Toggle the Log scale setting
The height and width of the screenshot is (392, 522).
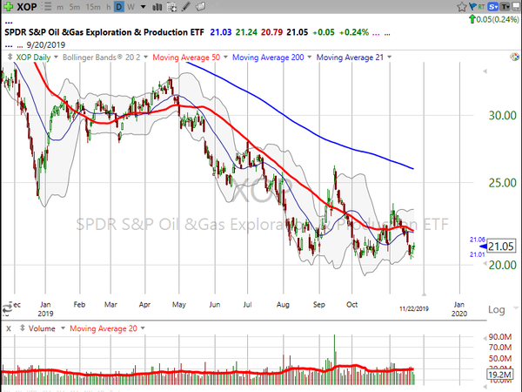pyautogui.click(x=497, y=309)
